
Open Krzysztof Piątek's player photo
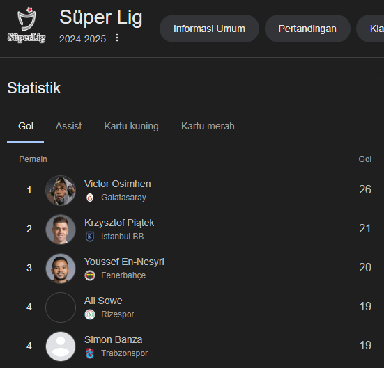(61, 229)
